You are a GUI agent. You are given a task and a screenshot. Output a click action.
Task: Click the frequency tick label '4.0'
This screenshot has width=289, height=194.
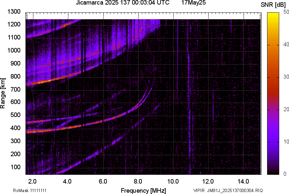(67, 182)
